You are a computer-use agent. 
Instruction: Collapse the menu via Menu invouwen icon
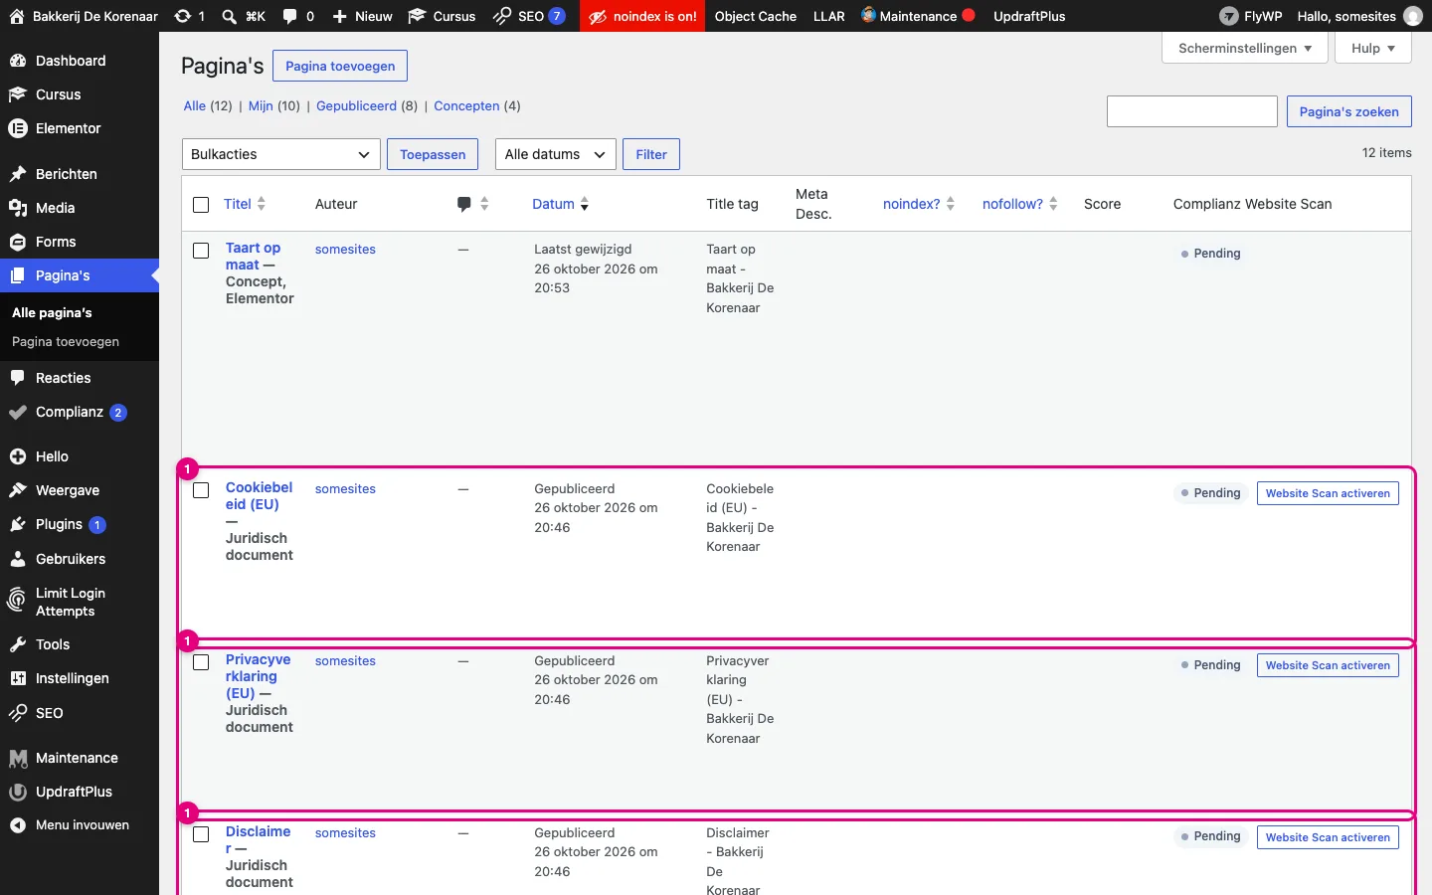click(17, 825)
